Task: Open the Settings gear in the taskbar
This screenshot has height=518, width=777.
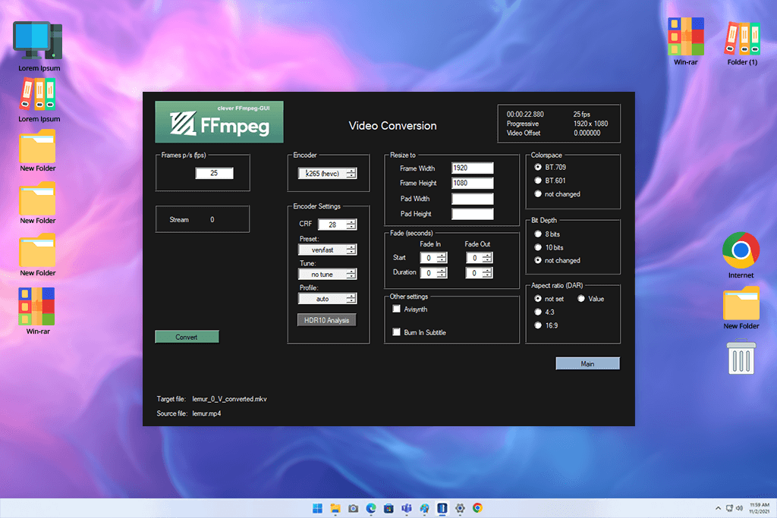Action: point(460,508)
